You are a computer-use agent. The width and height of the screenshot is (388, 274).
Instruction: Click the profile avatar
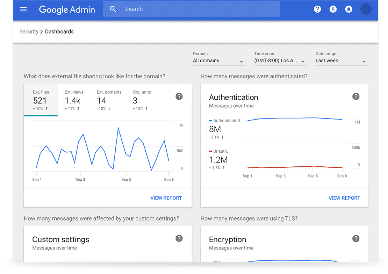point(366,9)
